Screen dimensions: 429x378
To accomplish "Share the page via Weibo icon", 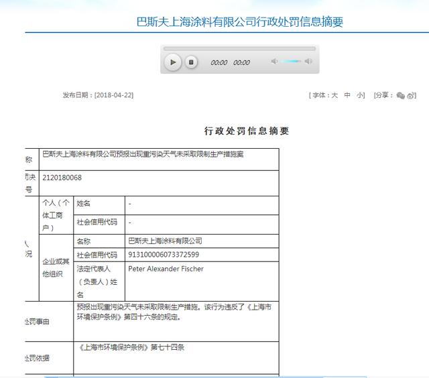I will (411, 95).
